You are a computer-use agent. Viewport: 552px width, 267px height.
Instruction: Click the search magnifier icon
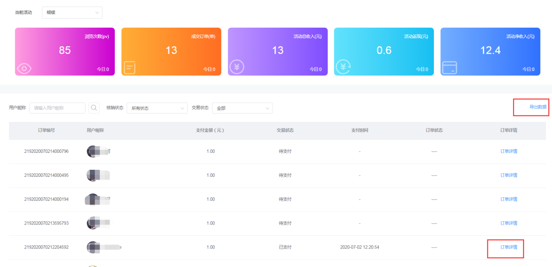tap(94, 108)
